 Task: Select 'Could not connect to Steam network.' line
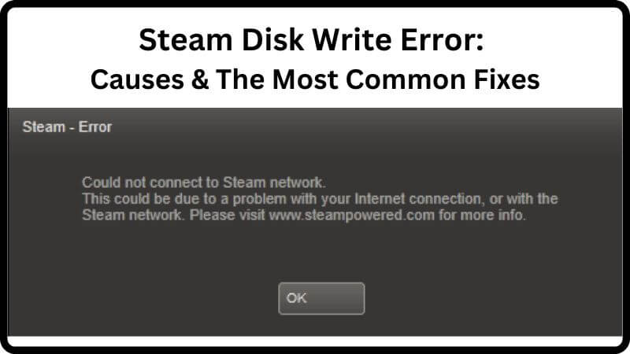(204, 183)
